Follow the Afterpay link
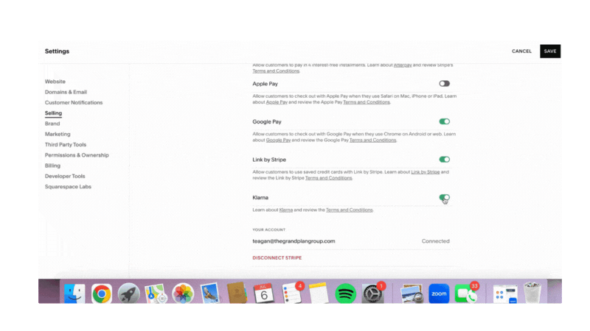Image resolution: width=590 pixels, height=331 pixels. click(x=403, y=65)
